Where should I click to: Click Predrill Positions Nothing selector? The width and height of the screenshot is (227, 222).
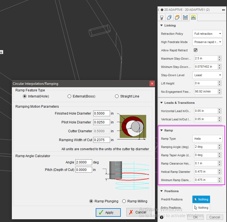[201, 199]
